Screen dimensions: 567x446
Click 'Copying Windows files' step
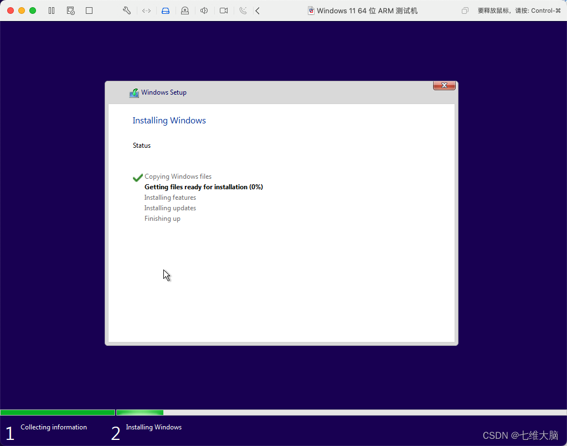178,177
